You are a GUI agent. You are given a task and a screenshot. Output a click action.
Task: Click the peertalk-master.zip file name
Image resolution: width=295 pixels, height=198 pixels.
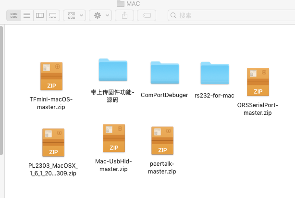click(162, 168)
